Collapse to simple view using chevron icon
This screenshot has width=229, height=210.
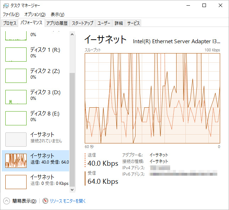pos(7,201)
